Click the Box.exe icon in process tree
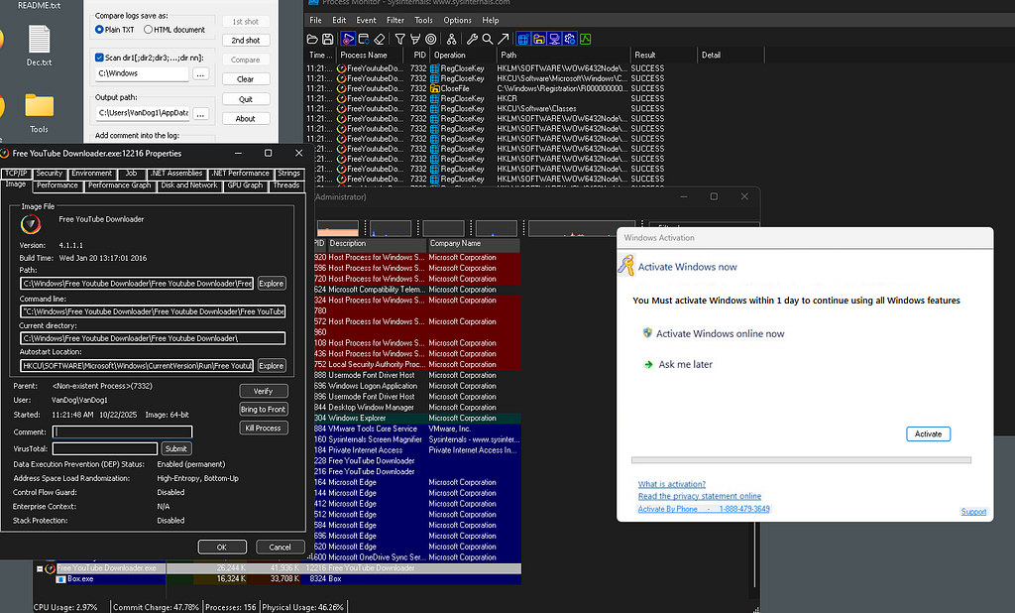 coord(60,578)
